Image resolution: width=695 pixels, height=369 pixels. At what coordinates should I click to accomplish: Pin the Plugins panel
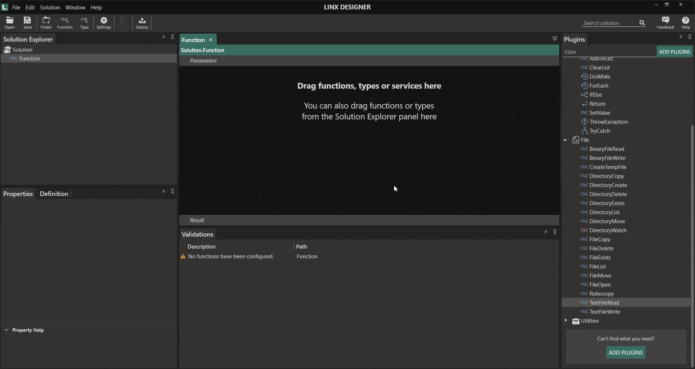(x=690, y=37)
